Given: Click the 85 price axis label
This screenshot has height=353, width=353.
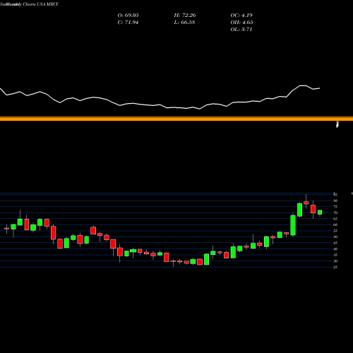Looking at the screenshot, I should tap(335, 195).
